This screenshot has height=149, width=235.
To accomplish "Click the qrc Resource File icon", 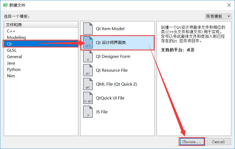I will (88, 70).
